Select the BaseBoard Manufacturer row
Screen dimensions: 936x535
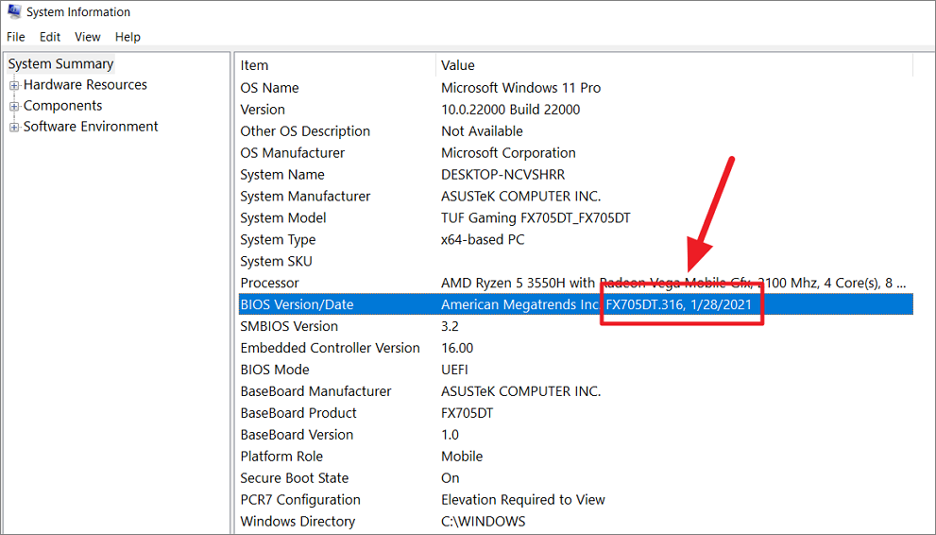point(575,391)
